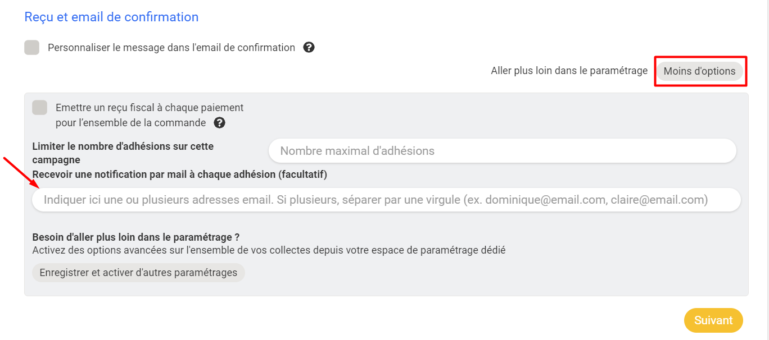Select Enregistrer et activer d'autres paramétrages
The width and height of the screenshot is (769, 340).
pyautogui.click(x=138, y=273)
